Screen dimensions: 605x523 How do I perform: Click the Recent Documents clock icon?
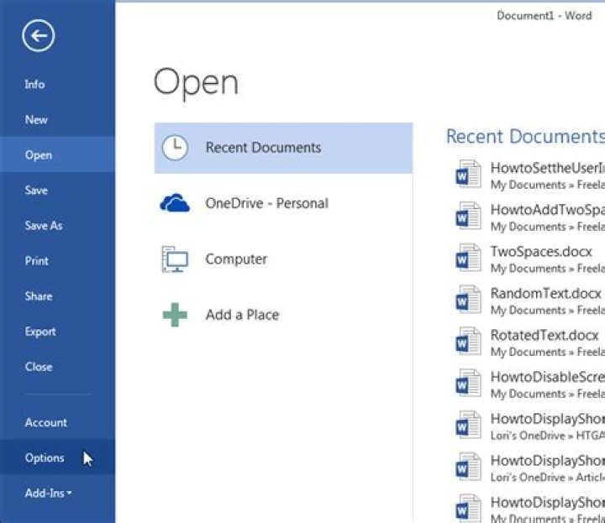coord(175,147)
